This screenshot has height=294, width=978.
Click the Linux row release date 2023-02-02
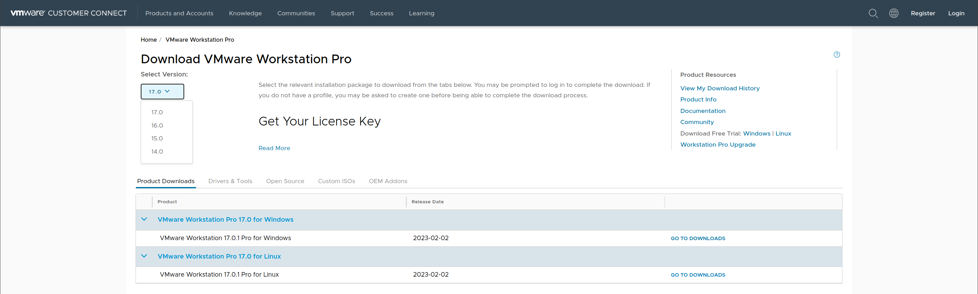[431, 275]
